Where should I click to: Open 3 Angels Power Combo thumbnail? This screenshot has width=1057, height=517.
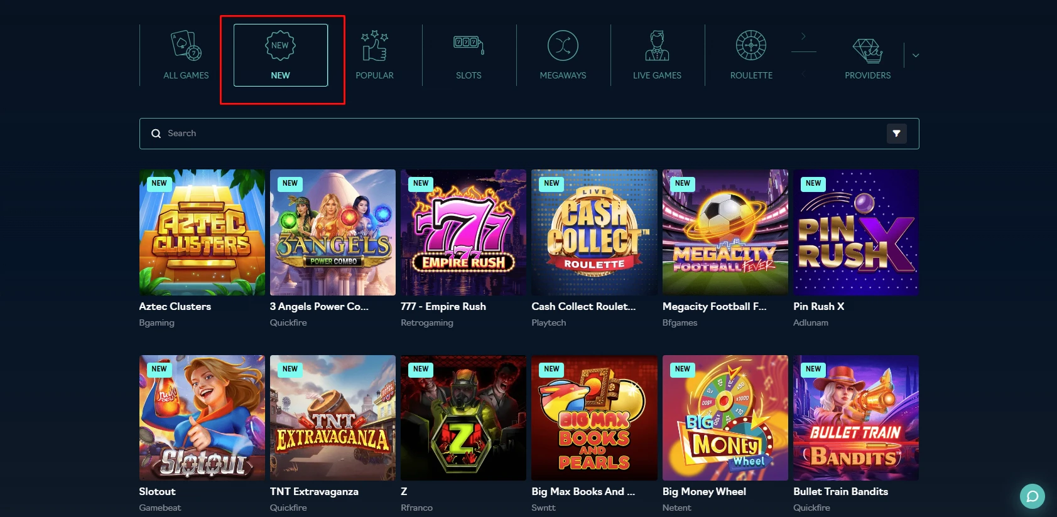[x=333, y=232]
